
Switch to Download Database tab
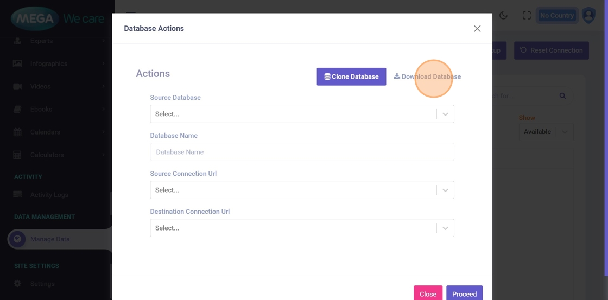coord(427,76)
